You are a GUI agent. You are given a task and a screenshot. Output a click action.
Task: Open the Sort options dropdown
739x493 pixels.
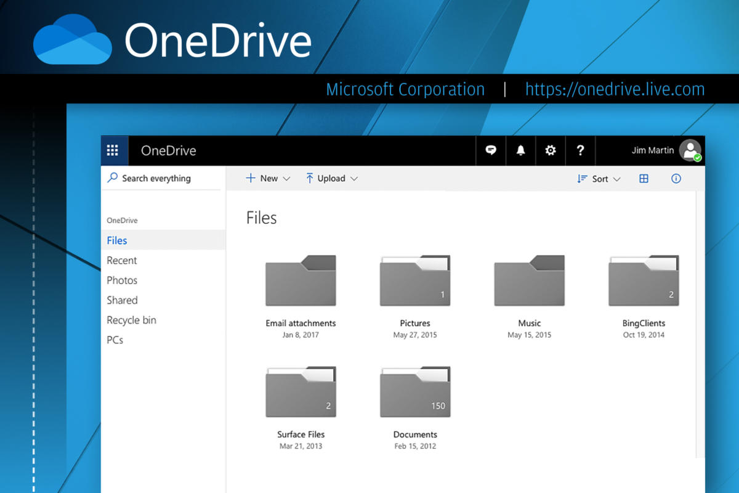pos(598,178)
